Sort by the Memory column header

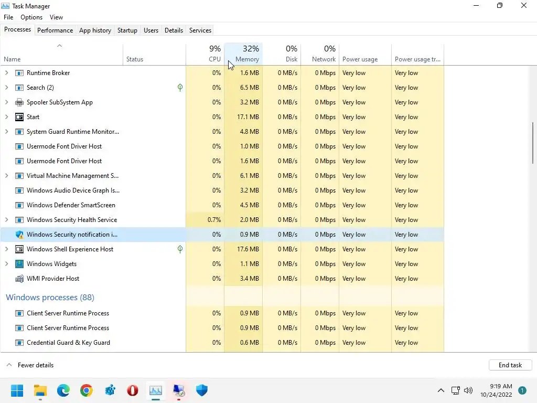[x=243, y=54]
